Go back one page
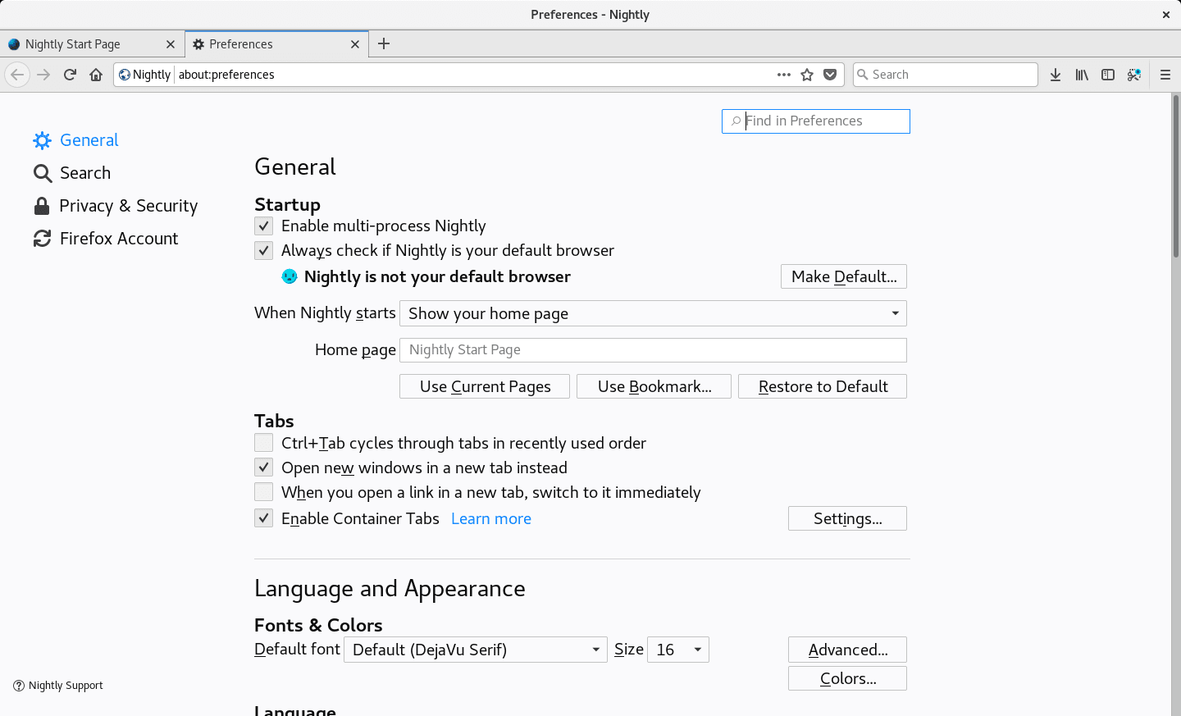 click(x=17, y=75)
